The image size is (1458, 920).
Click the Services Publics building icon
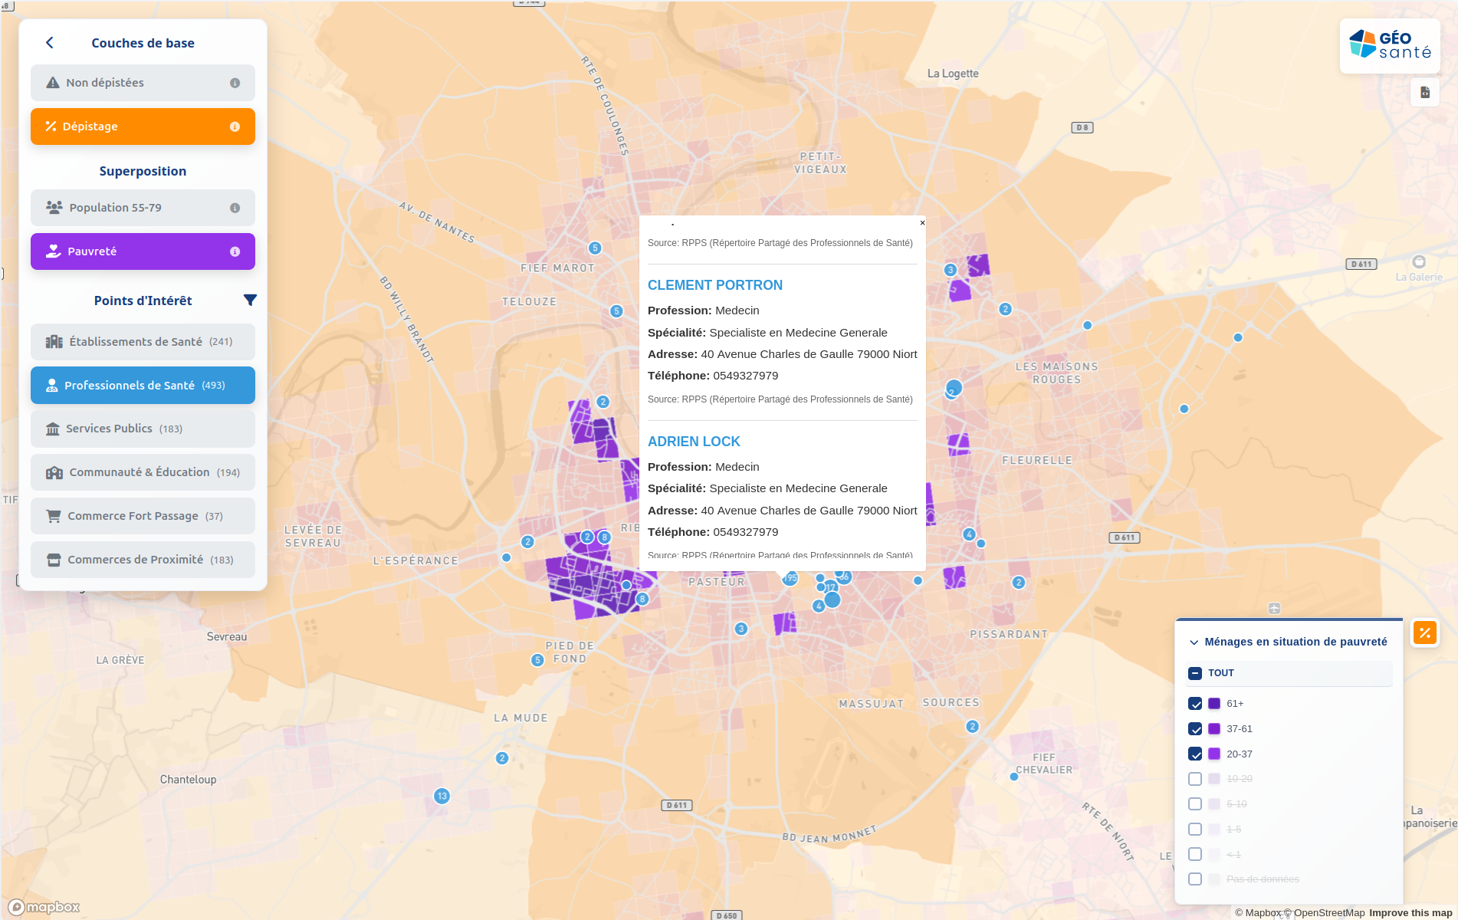pyautogui.click(x=52, y=428)
